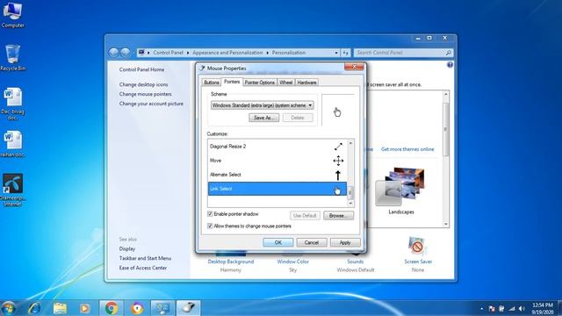Click the Mouse Properties taskbar button
The height and width of the screenshot is (316, 562).
188,308
